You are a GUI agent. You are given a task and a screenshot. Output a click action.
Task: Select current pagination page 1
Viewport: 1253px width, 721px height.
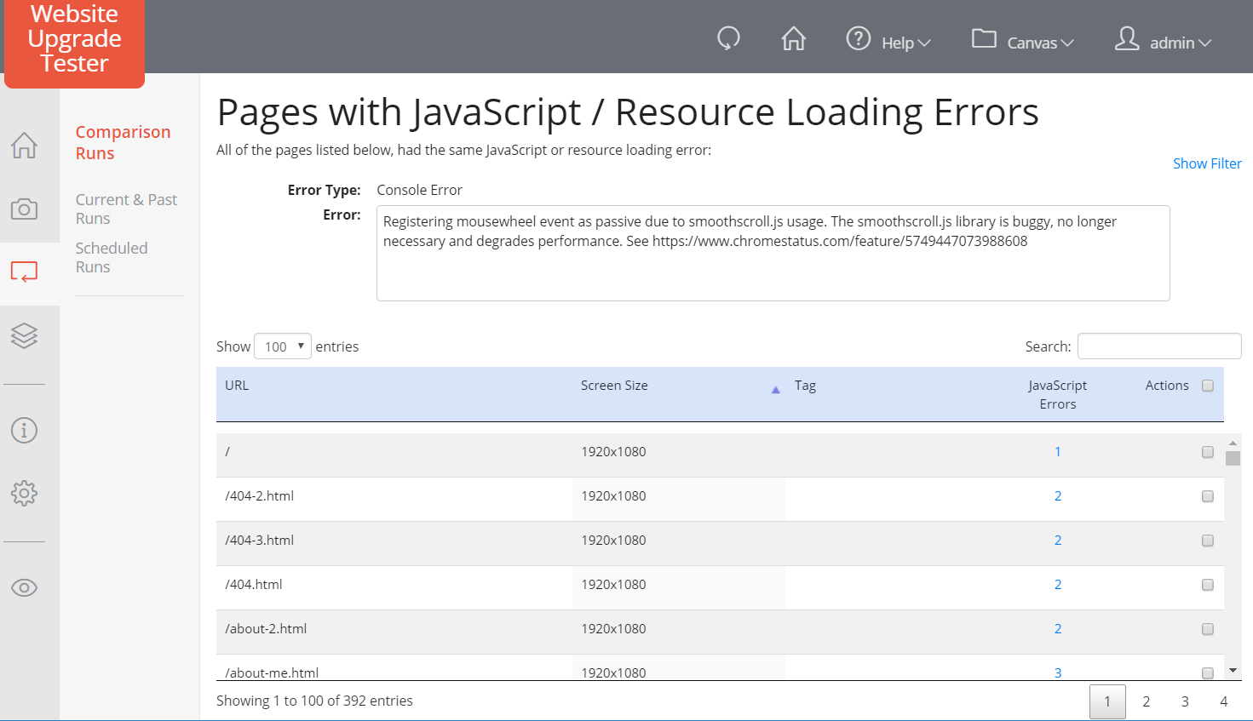pos(1107,701)
